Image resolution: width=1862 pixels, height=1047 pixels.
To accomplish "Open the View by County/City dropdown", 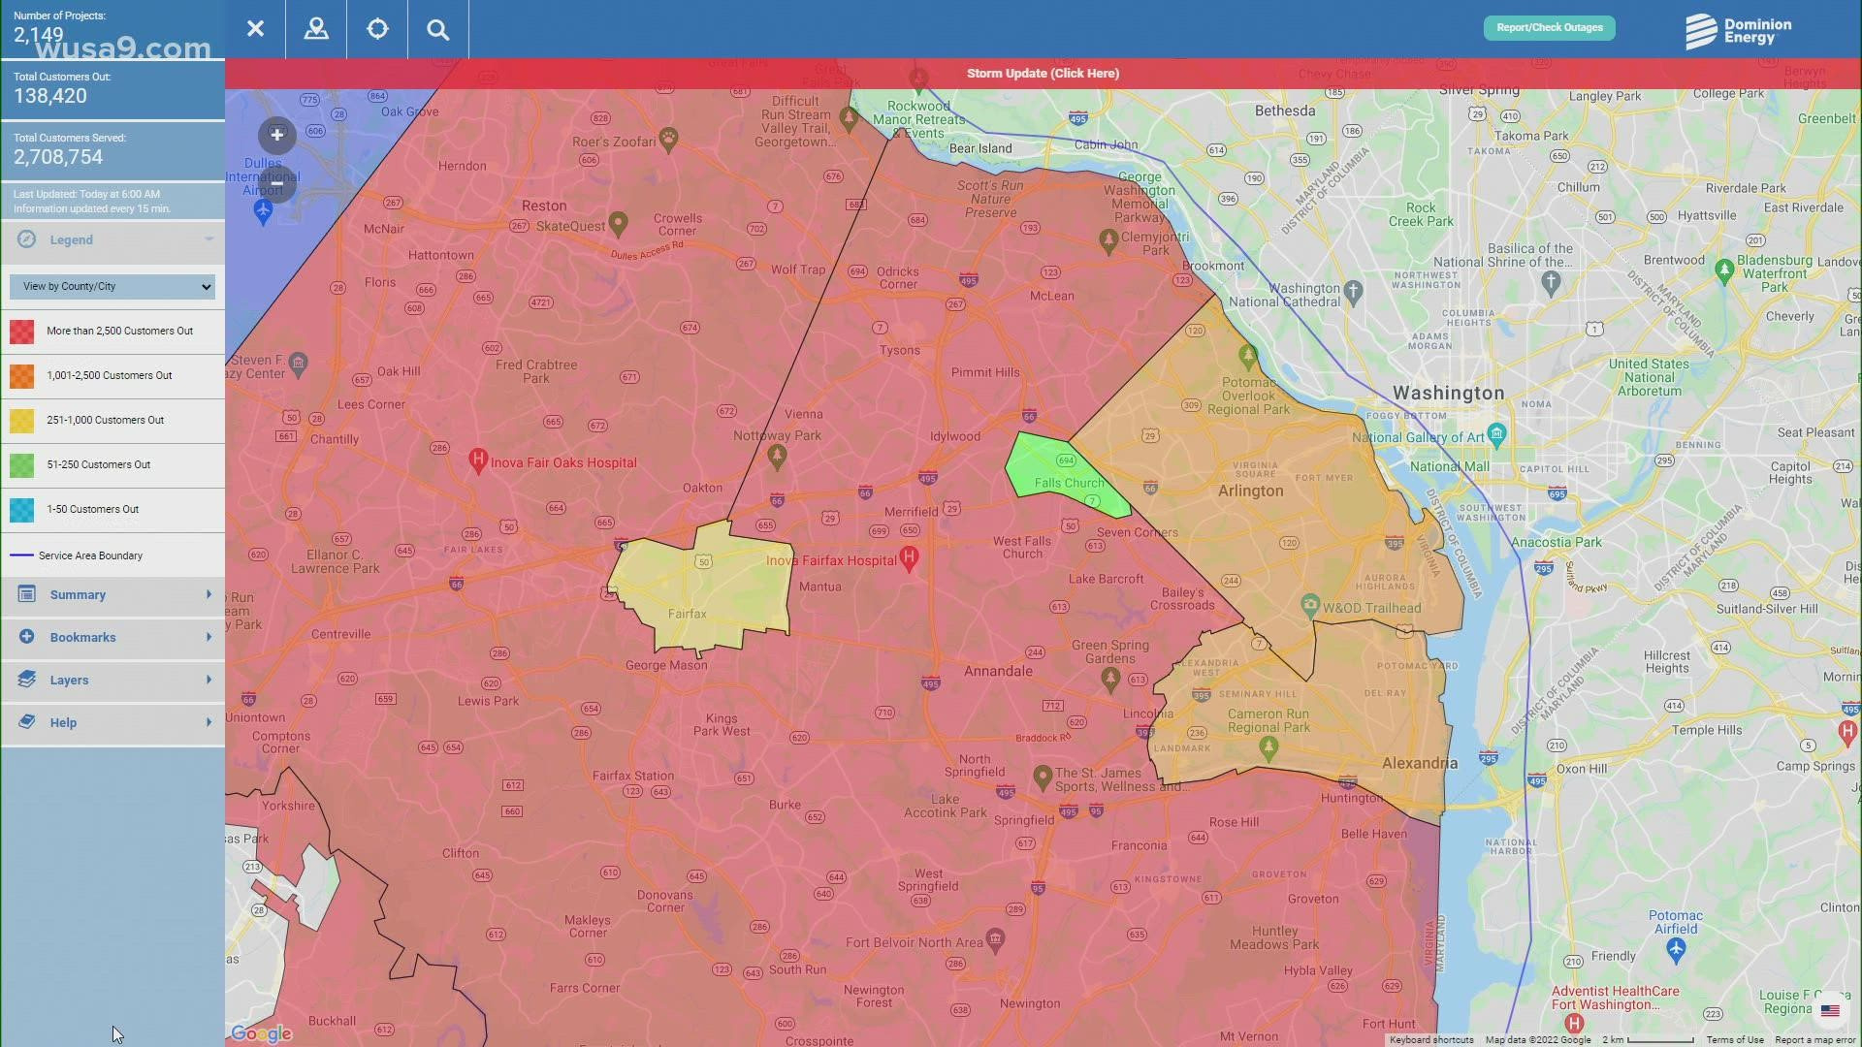I will click(x=112, y=286).
